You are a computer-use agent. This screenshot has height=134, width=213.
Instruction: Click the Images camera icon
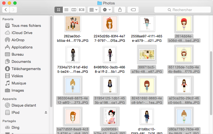(7, 90)
